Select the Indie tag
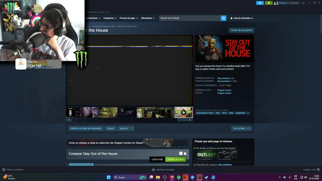Viewport: 322px width, 181px height. (218, 113)
